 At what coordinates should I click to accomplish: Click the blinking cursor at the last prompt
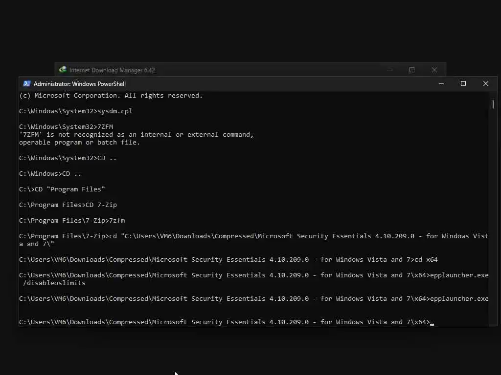pyautogui.click(x=432, y=324)
